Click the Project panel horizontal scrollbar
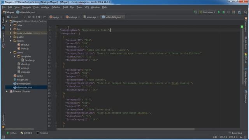 [20, 129]
